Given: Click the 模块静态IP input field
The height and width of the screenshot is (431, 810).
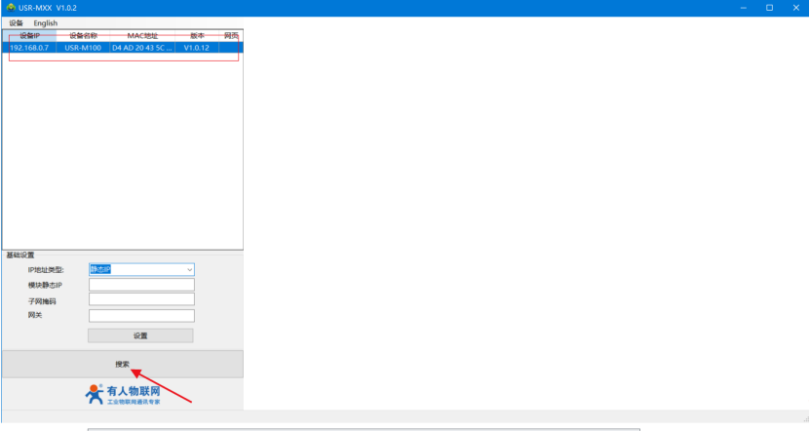Looking at the screenshot, I should point(141,285).
